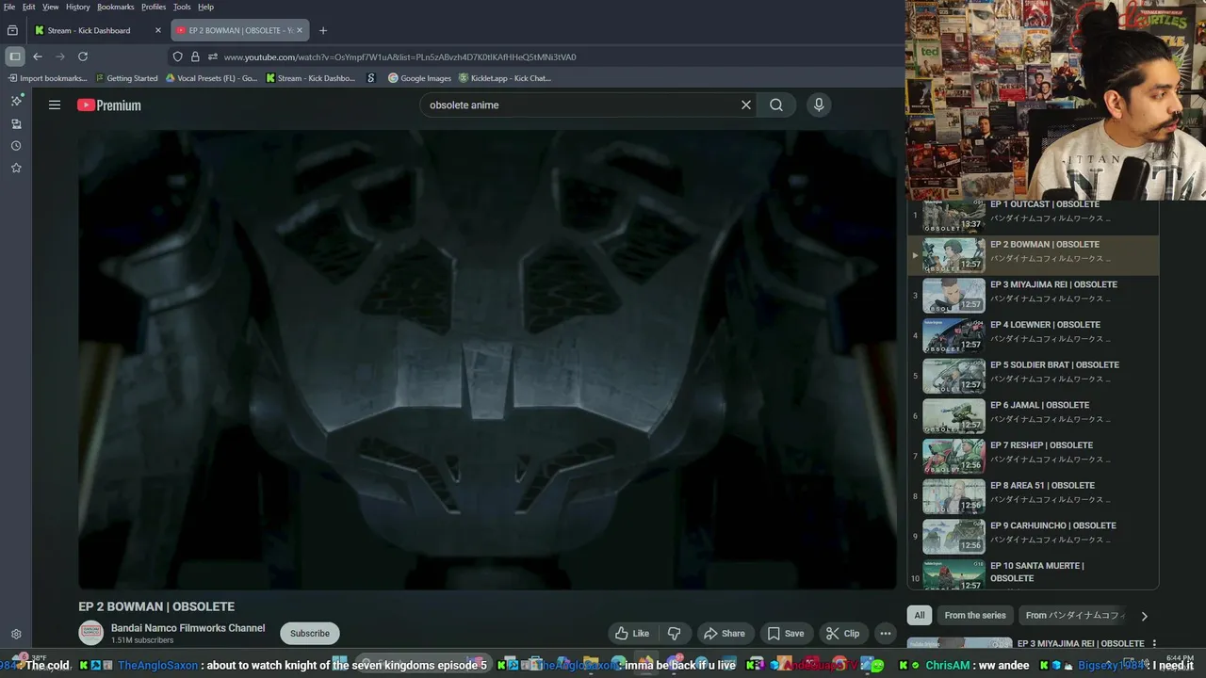Screen dimensions: 1206x678
Task: Open the Tools menu
Action: click(182, 7)
